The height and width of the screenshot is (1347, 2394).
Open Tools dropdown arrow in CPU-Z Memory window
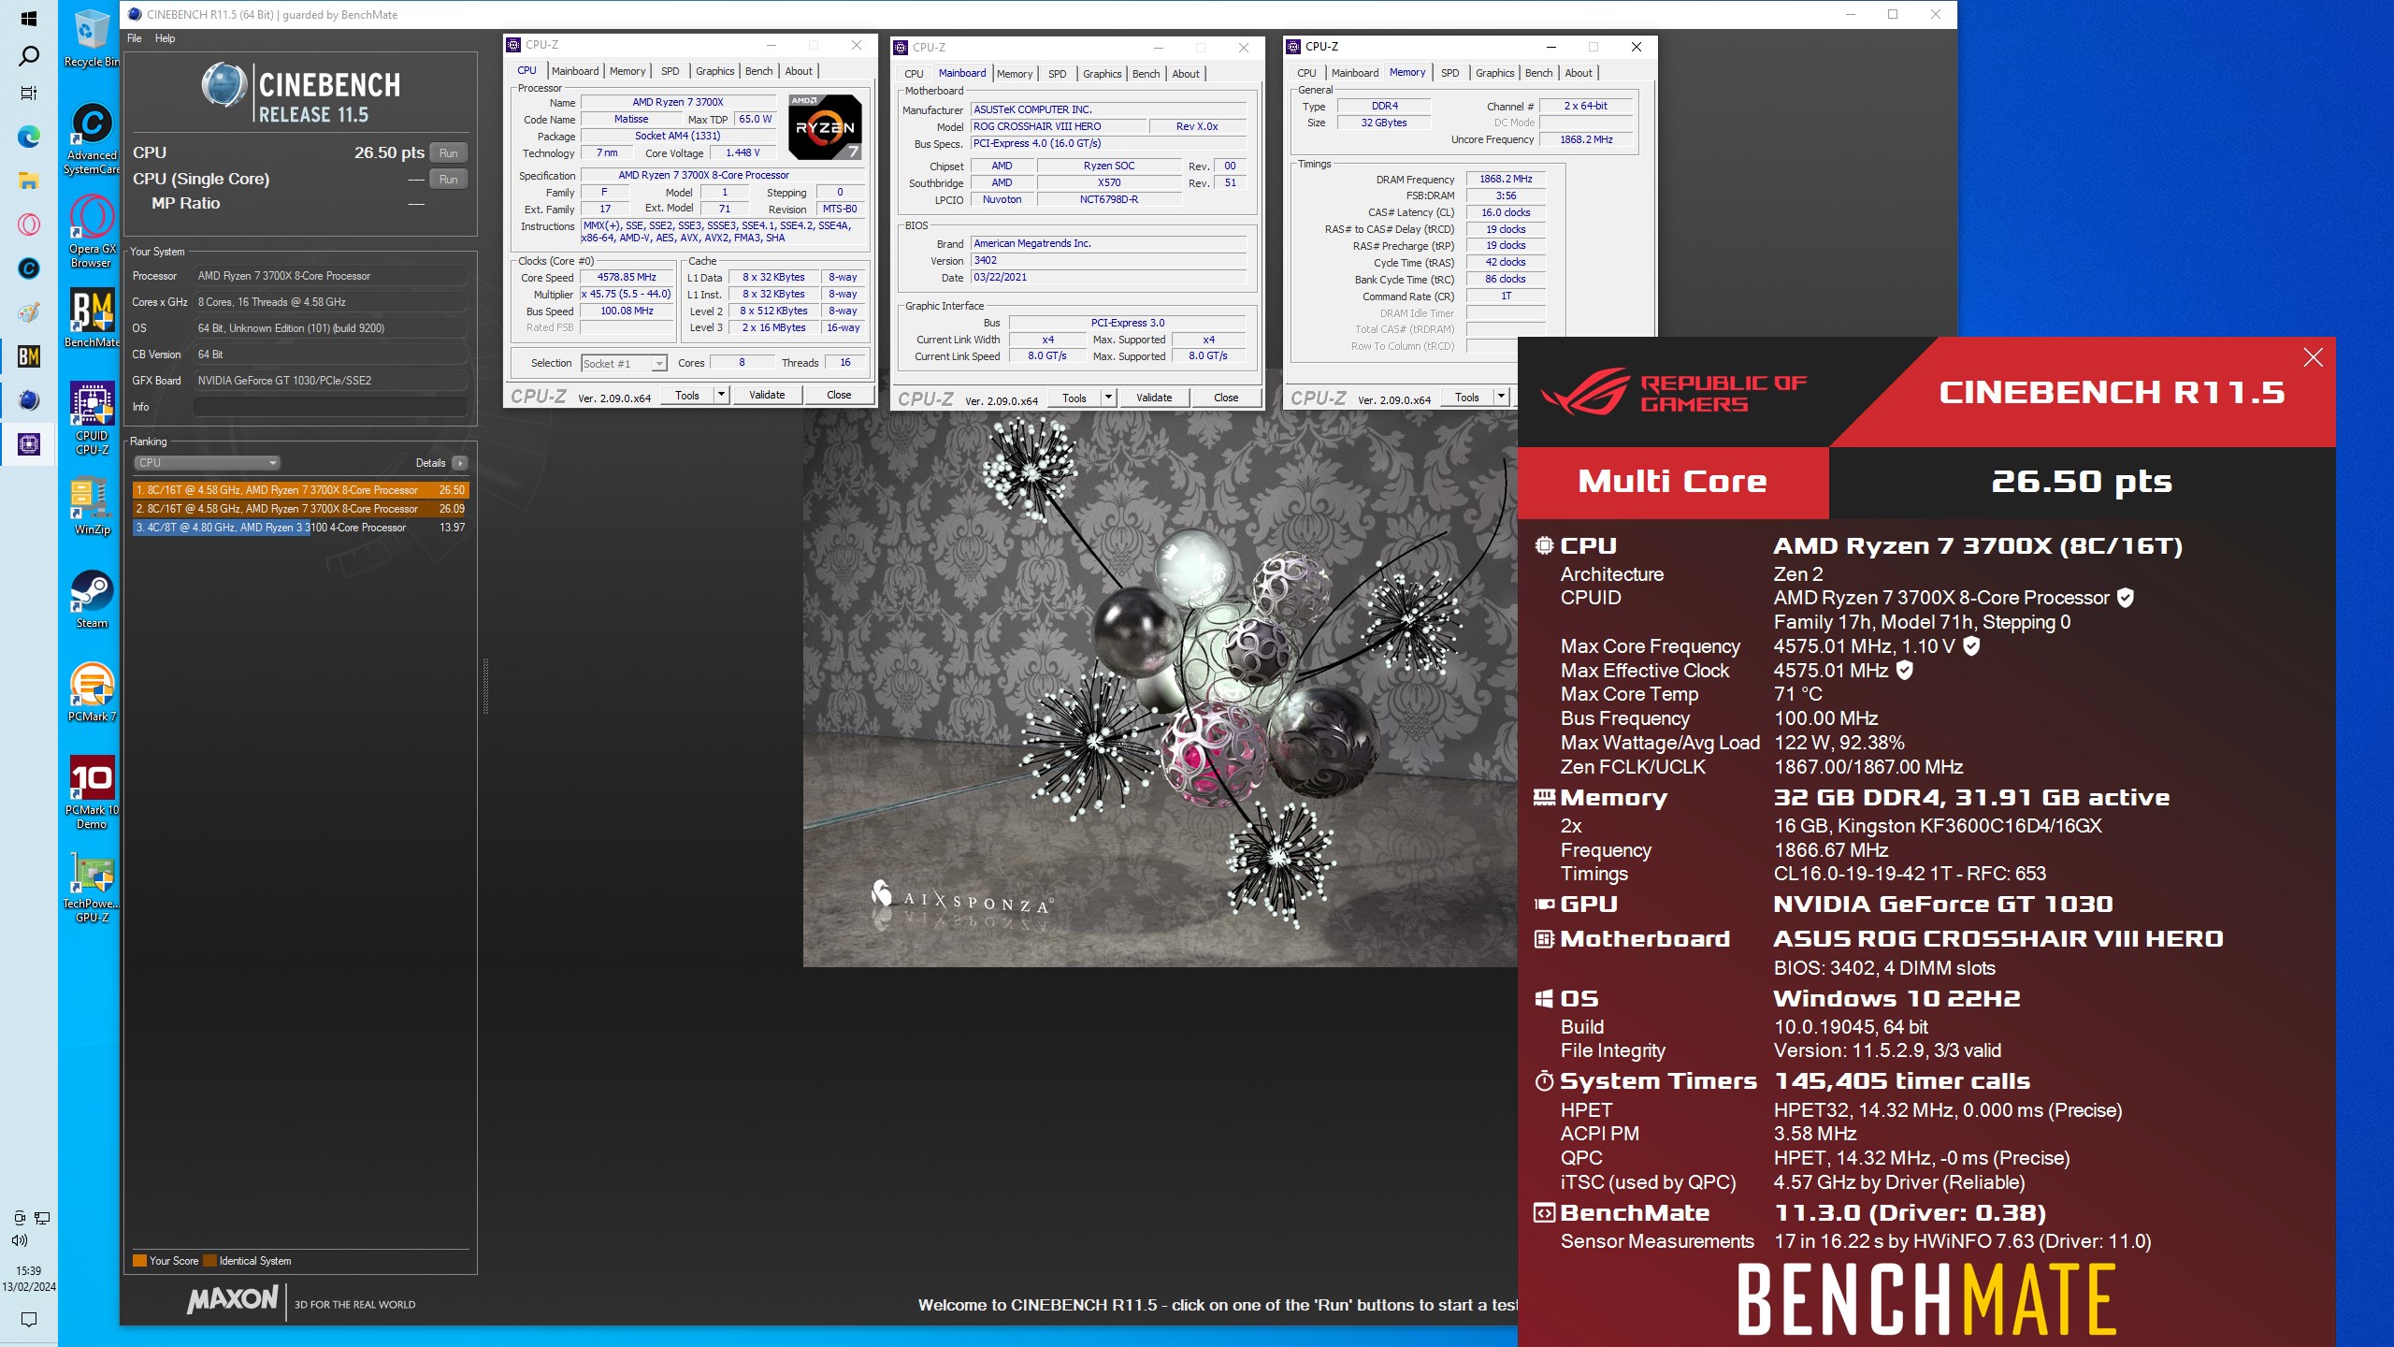(x=1501, y=397)
